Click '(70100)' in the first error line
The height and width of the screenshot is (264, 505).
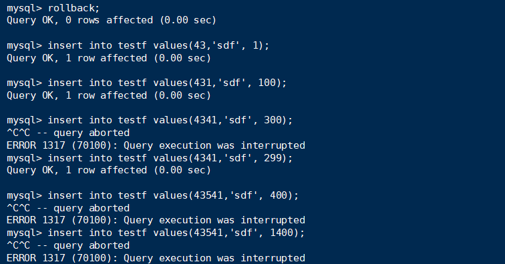pyautogui.click(x=94, y=145)
